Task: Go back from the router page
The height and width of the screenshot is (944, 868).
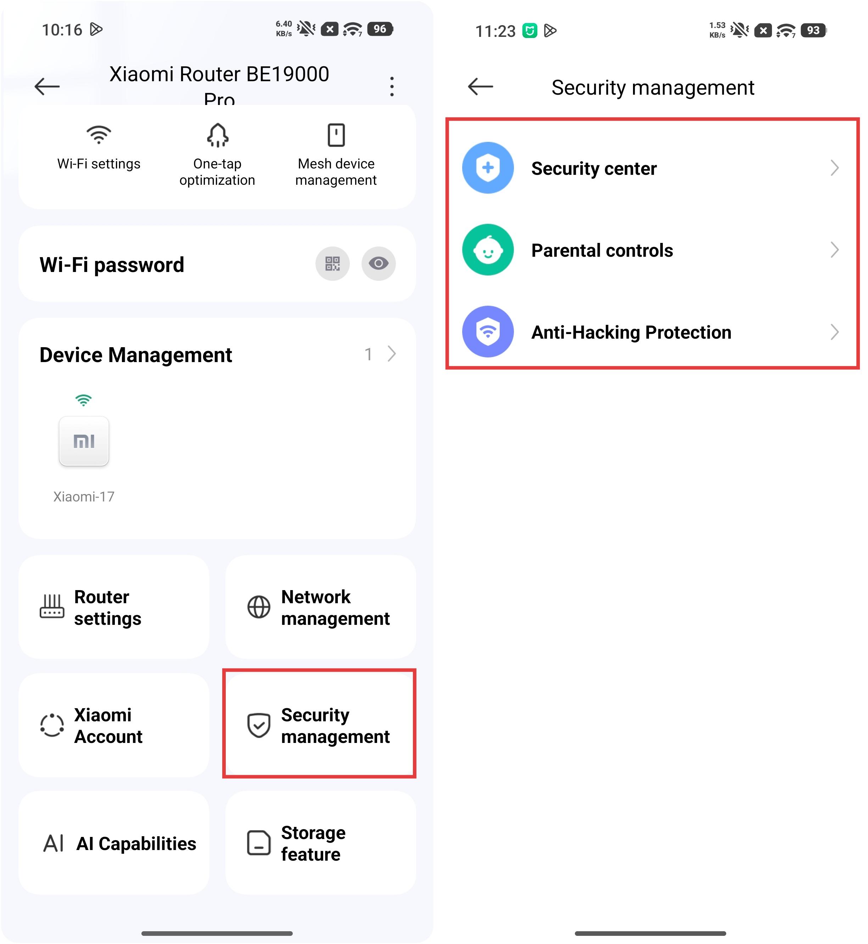Action: [x=47, y=87]
